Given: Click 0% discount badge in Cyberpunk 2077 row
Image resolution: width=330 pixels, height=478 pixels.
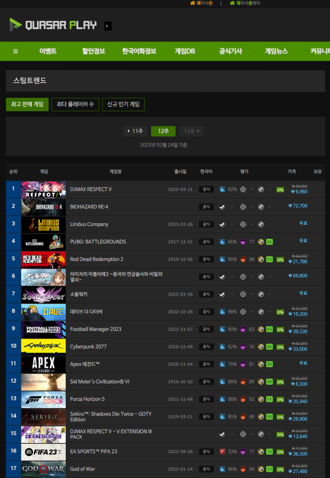Looking at the screenshot, I should [280, 347].
